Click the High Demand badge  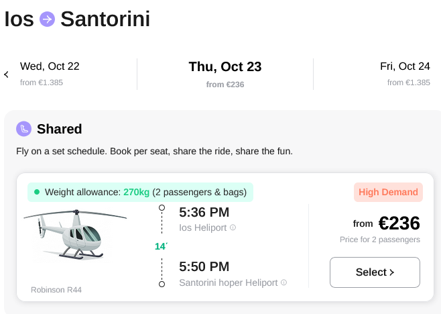pos(388,192)
